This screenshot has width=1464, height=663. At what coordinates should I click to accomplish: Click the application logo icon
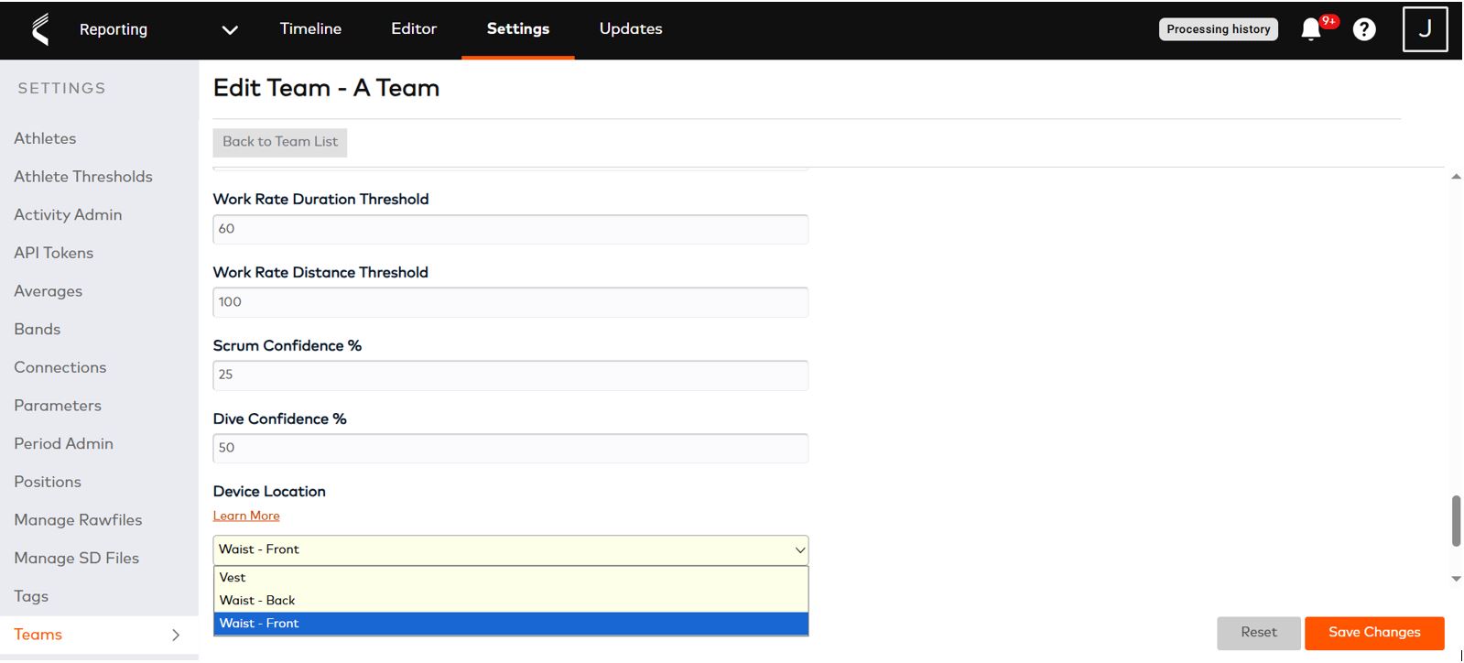pyautogui.click(x=39, y=29)
